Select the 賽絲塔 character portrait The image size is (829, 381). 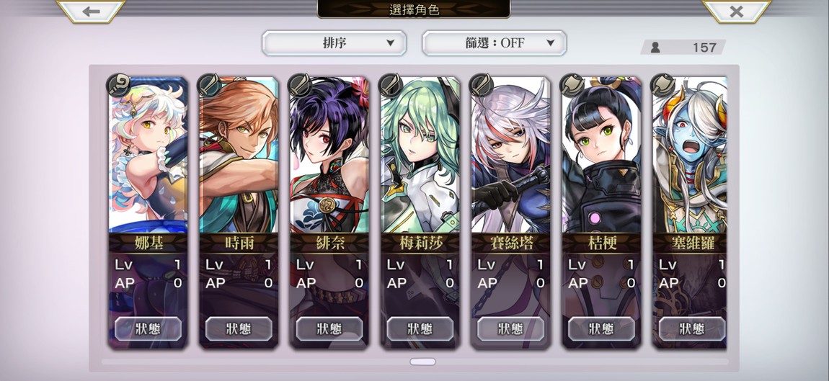click(510, 154)
